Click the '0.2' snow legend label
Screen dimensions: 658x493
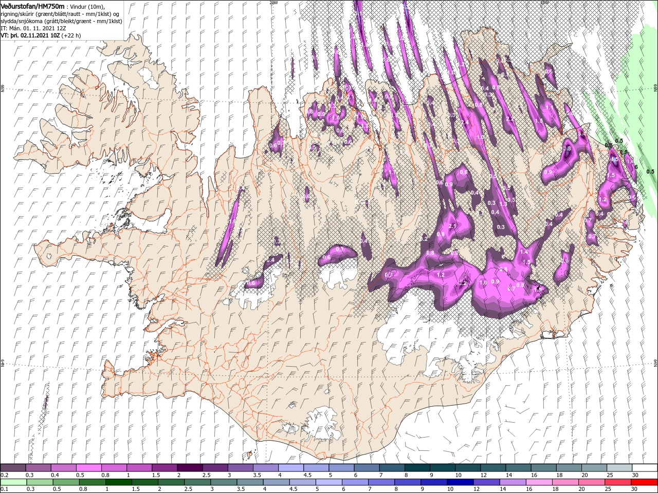(x=4, y=475)
